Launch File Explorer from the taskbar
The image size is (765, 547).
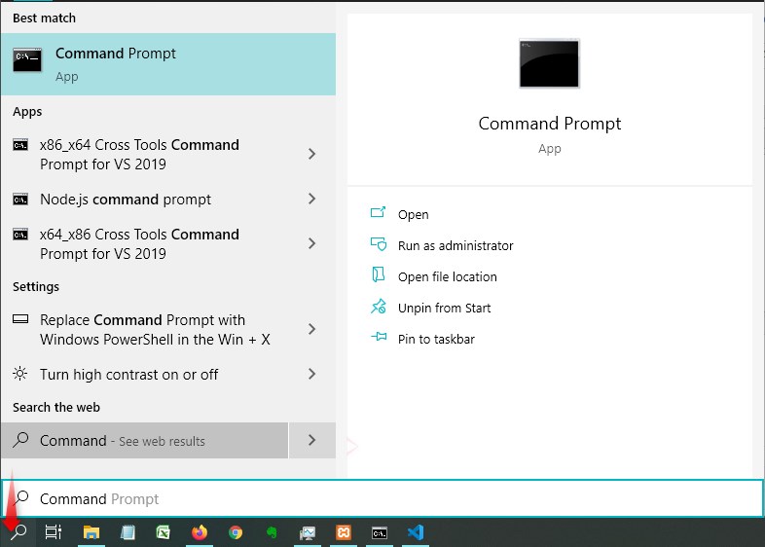[91, 532]
